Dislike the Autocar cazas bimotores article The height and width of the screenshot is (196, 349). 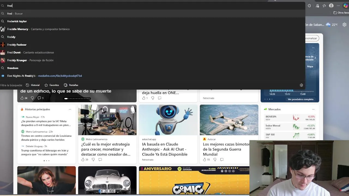(x=215, y=160)
